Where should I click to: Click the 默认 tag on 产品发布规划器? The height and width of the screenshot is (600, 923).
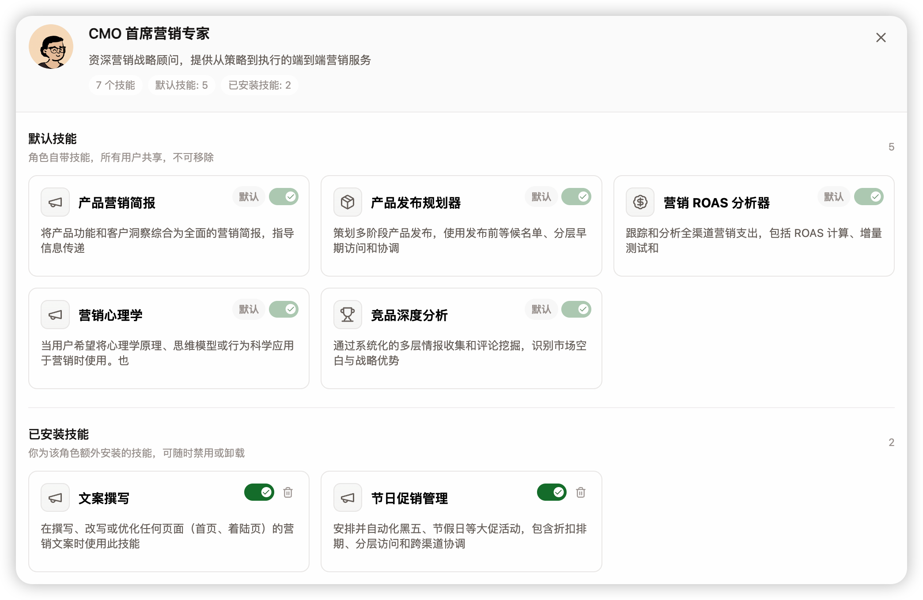click(541, 197)
